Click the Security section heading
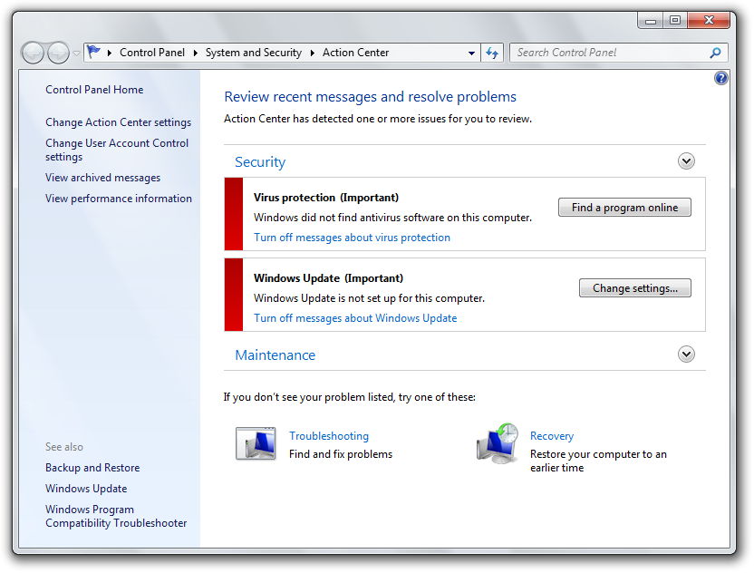 (260, 162)
